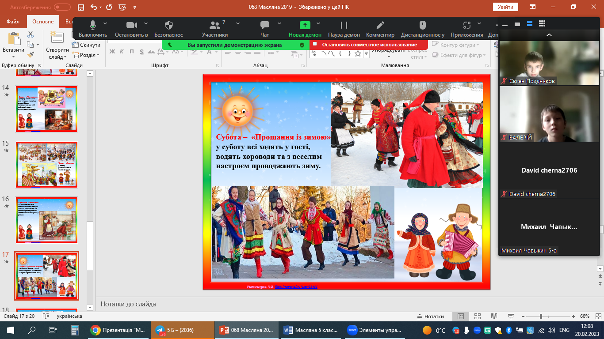Launch Slide Show from status bar
604x339 pixels.
pyautogui.click(x=510, y=316)
